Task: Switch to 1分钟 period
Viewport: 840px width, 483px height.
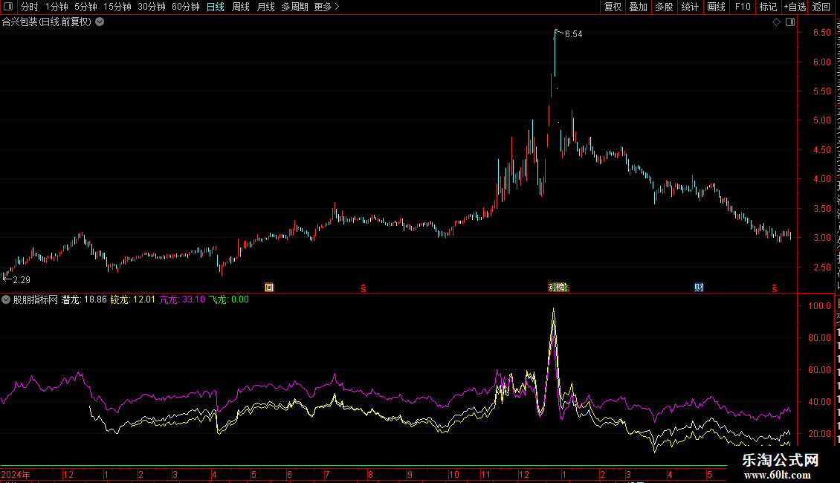Action: [56, 7]
